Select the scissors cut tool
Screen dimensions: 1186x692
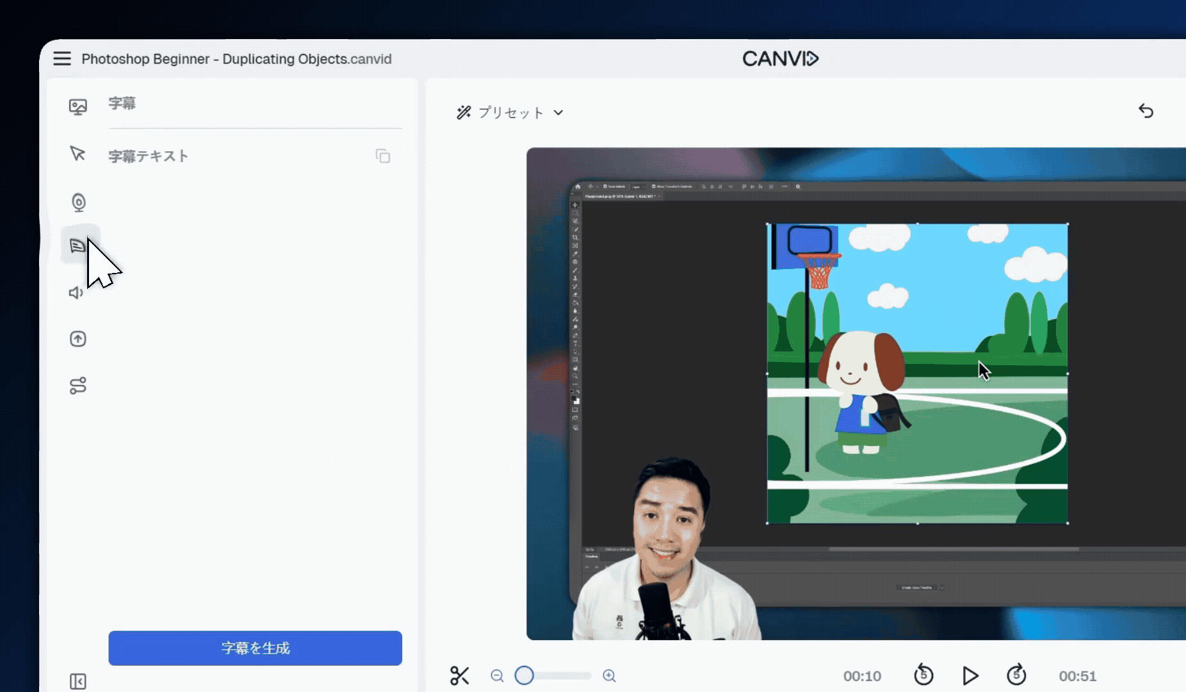[x=459, y=676]
